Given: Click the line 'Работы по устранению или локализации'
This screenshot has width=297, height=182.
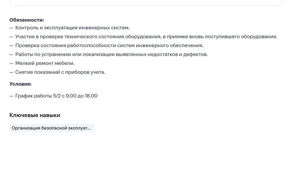Looking at the screenshot, I should (112, 54).
